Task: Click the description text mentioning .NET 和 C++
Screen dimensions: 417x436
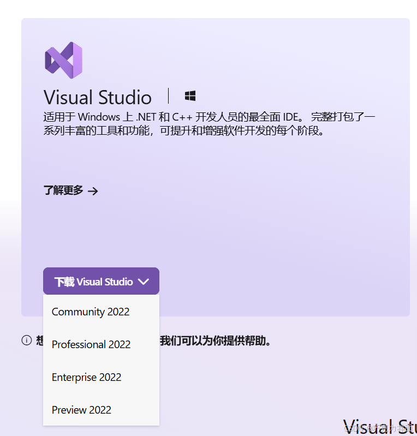Action: point(209,124)
